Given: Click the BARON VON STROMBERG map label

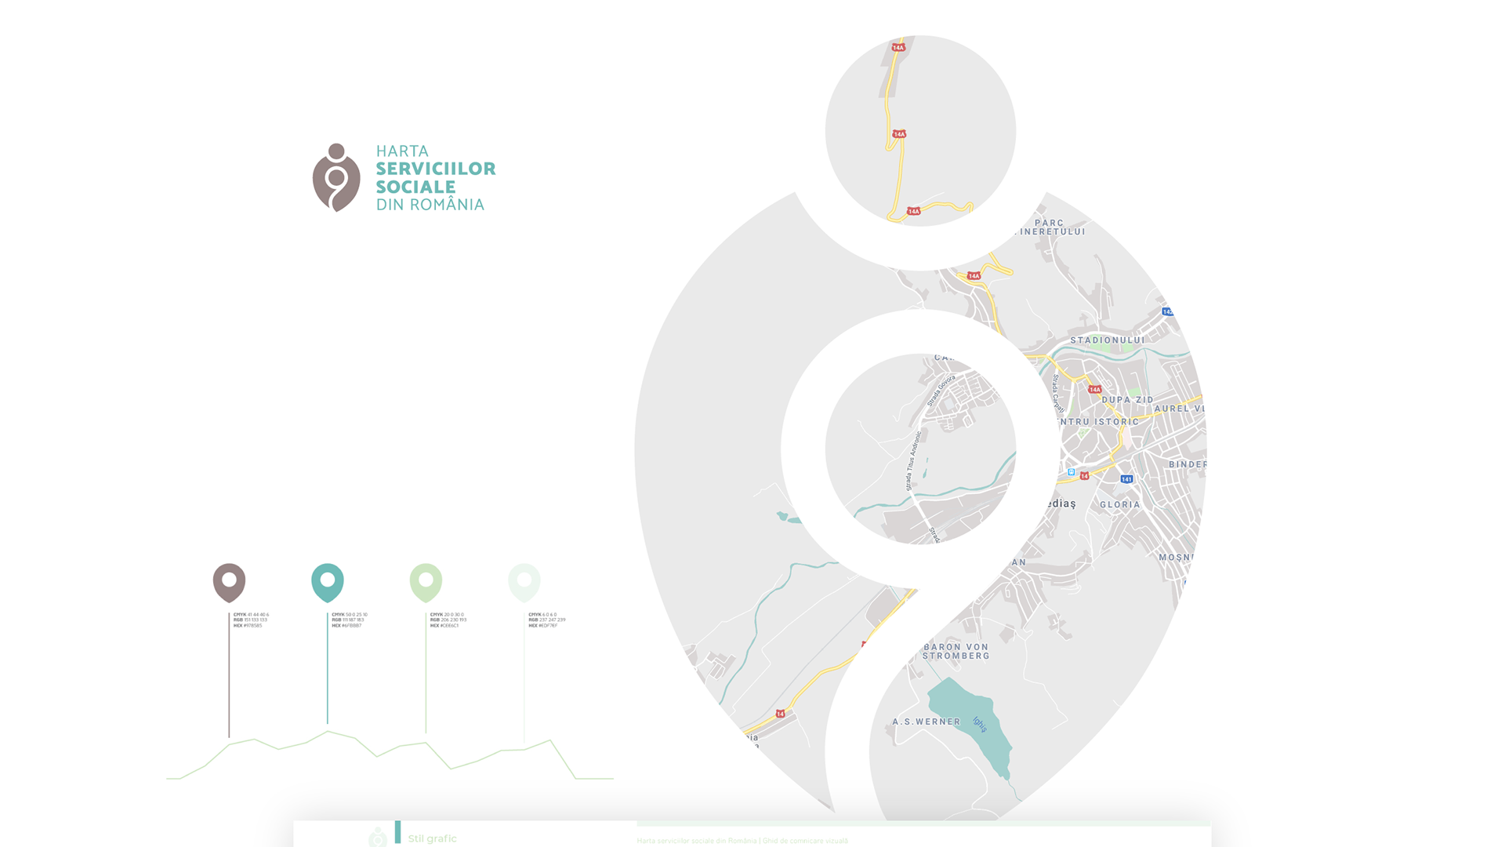Looking at the screenshot, I should pyautogui.click(x=956, y=652).
